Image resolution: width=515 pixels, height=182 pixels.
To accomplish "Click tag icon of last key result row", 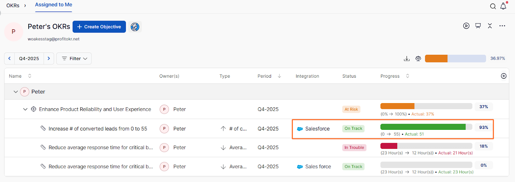I will 43,166.
